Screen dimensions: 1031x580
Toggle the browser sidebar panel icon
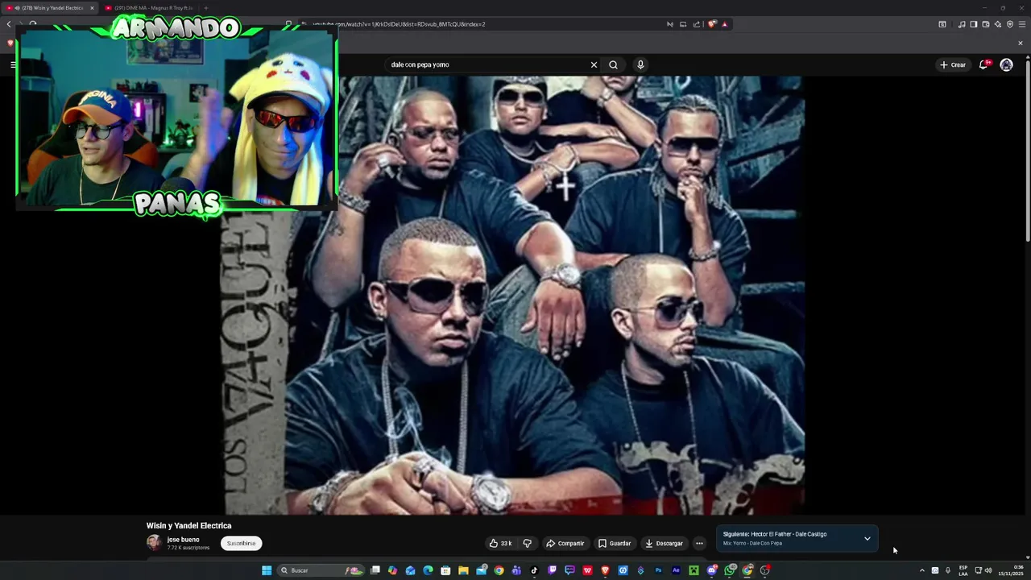pos(973,24)
